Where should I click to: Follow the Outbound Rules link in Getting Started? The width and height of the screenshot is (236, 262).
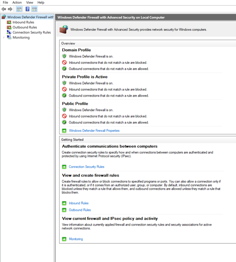pos(80,210)
